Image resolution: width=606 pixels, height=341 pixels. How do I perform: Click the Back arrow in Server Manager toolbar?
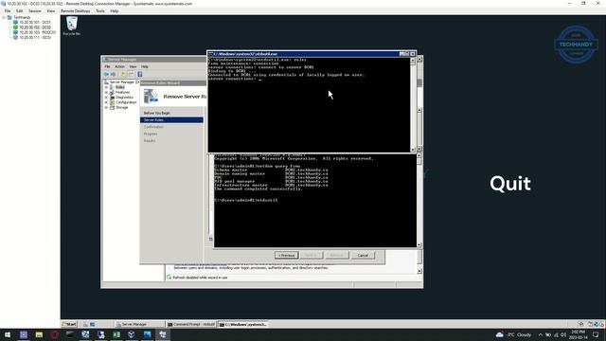click(x=106, y=74)
